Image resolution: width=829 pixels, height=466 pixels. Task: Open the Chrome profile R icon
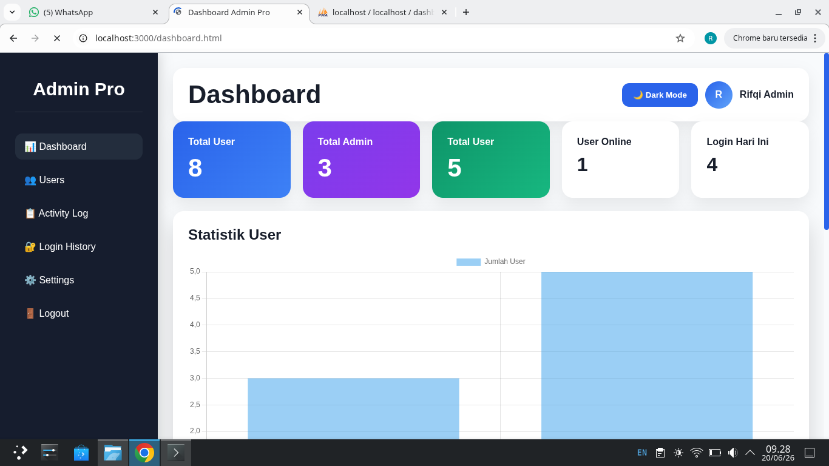(x=711, y=38)
